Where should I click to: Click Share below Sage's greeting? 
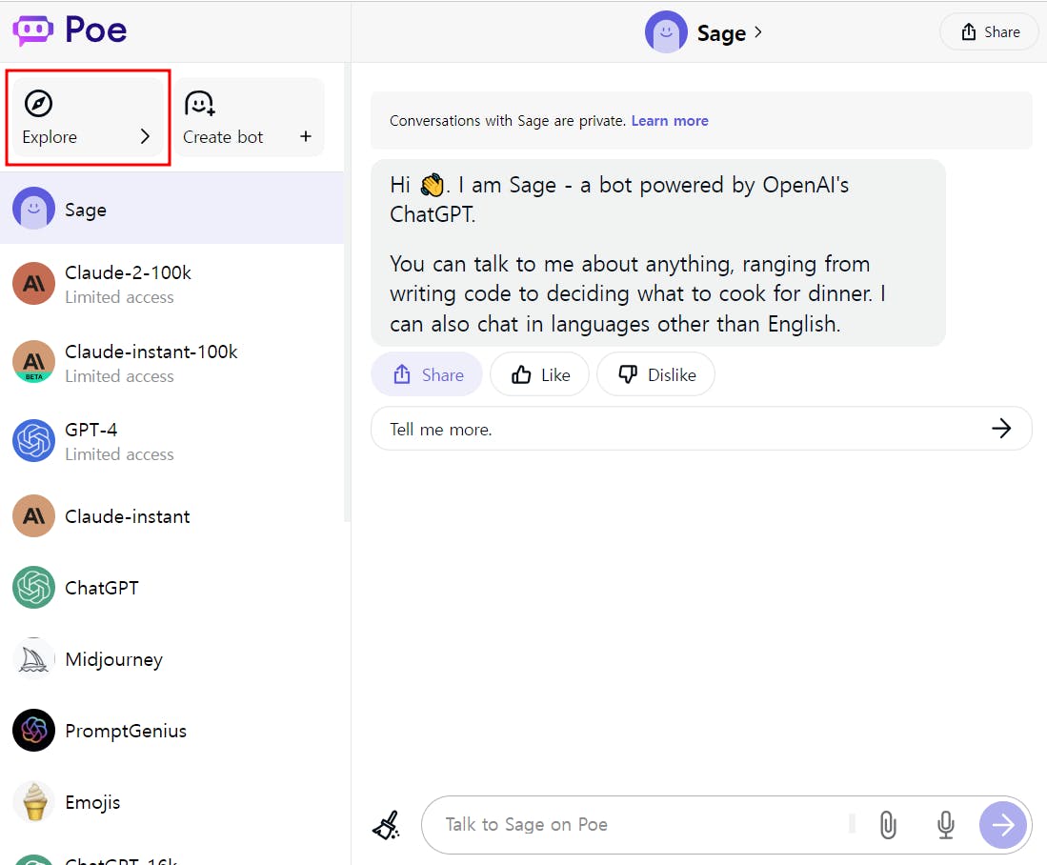pos(427,374)
